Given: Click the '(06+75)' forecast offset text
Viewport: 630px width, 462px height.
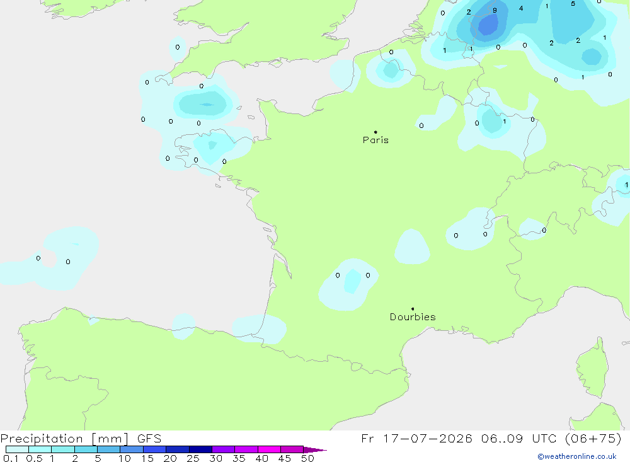Looking at the screenshot, I should coord(593,438).
